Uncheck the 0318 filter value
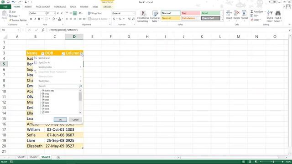This screenshot has width=292, height=164. click(43, 109)
